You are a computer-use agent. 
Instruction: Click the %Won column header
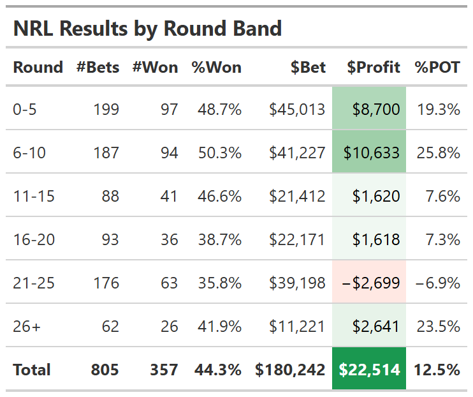click(216, 67)
